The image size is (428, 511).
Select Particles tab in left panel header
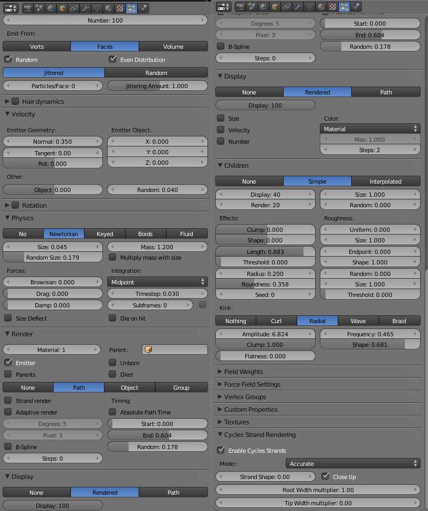coord(131,8)
